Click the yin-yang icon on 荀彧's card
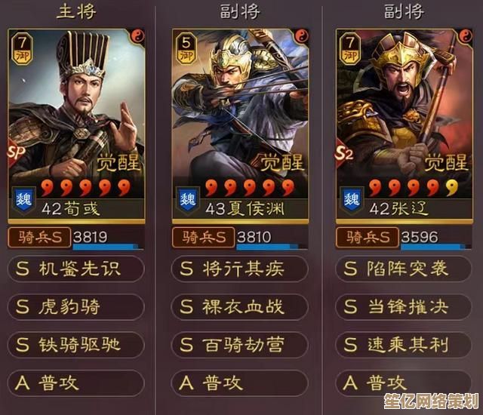The height and width of the screenshot is (415, 483). 137,36
